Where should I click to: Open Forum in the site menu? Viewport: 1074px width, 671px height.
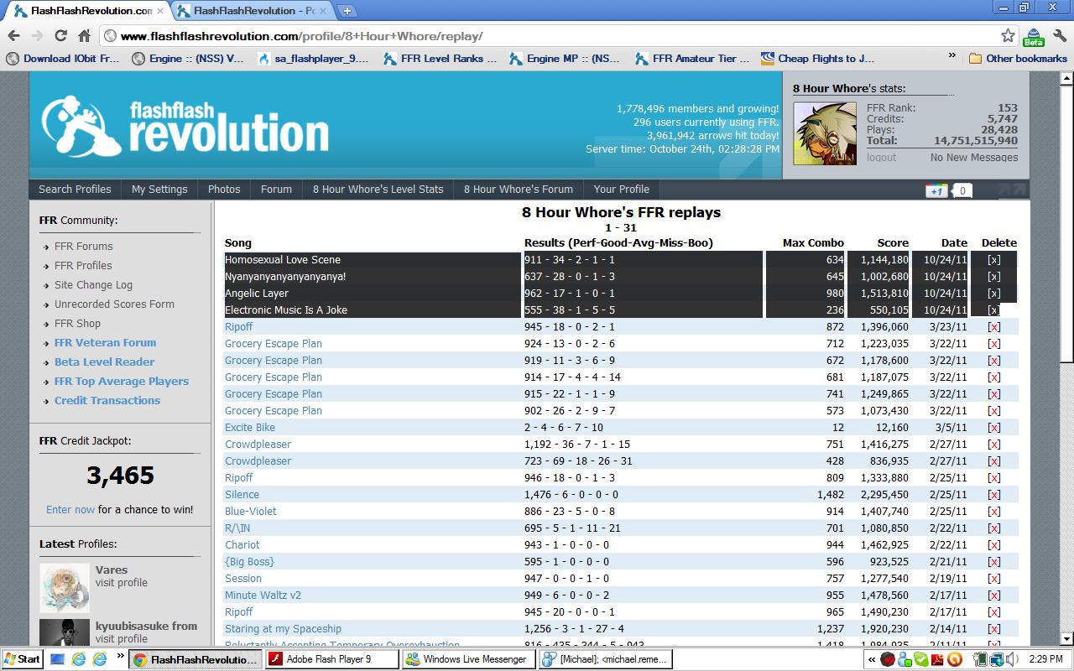coord(276,190)
